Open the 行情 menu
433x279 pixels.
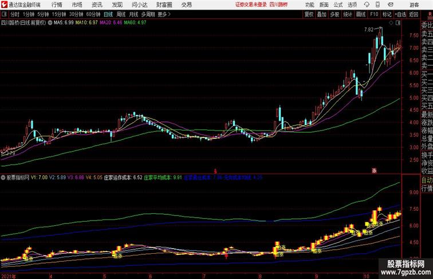coord(57,5)
